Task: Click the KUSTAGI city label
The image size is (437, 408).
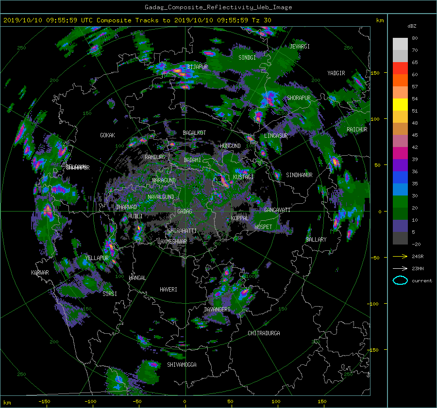Action: [x=243, y=177]
